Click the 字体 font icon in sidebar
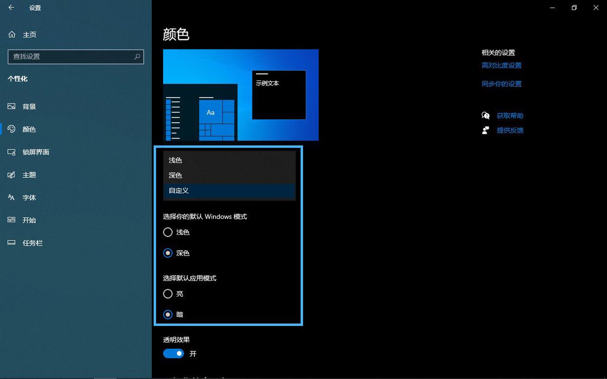 click(12, 198)
